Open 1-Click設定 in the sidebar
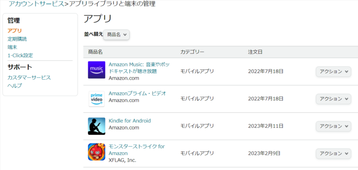The height and width of the screenshot is (170, 358). pos(20,56)
